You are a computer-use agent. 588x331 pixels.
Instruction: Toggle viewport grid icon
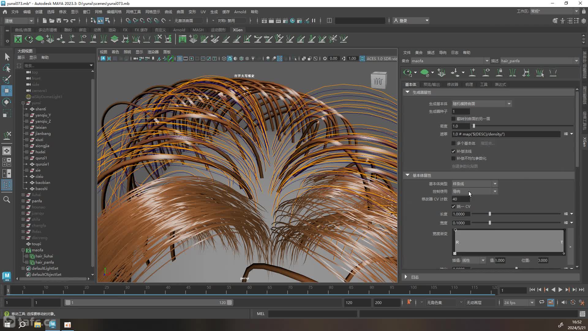click(180, 59)
